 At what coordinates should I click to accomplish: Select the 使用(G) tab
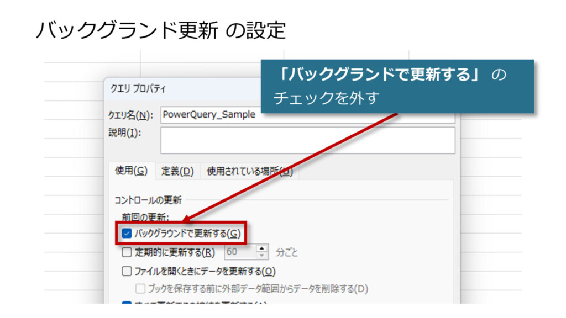click(131, 171)
